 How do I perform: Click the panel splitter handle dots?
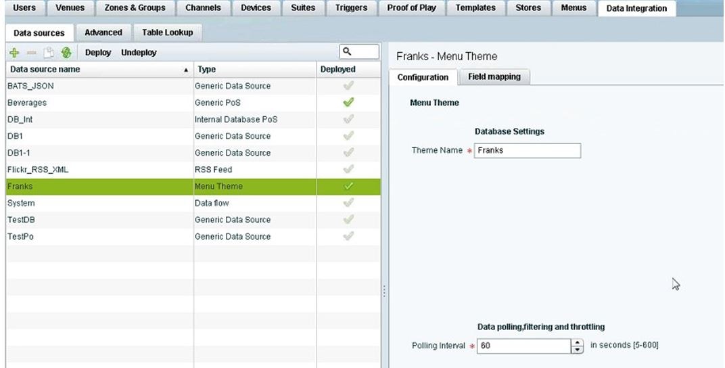(x=384, y=291)
